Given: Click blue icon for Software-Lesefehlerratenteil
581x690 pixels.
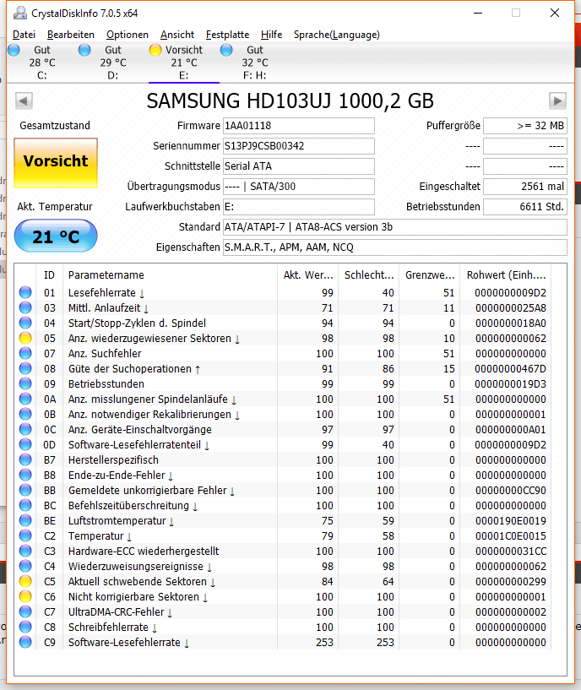Looking at the screenshot, I should coord(25,444).
